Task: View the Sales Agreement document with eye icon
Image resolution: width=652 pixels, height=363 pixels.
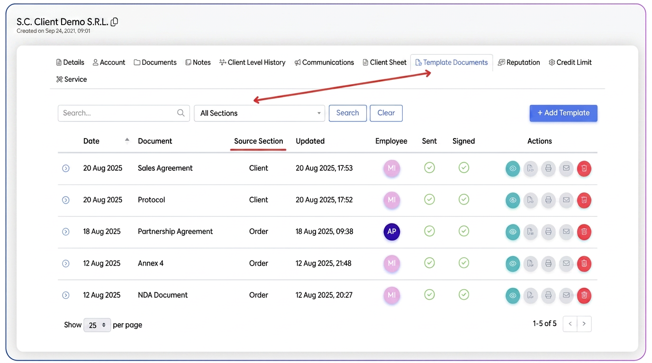Action: (513, 168)
